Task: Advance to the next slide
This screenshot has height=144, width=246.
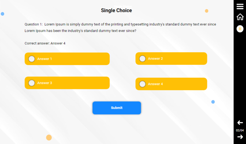Action: [x=240, y=137]
